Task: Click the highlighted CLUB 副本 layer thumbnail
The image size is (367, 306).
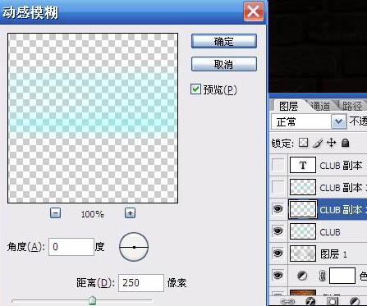Action: [303, 209]
